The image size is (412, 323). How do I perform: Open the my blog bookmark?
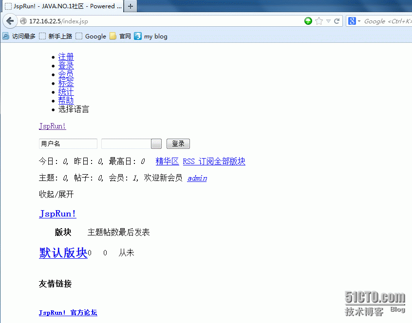point(151,36)
